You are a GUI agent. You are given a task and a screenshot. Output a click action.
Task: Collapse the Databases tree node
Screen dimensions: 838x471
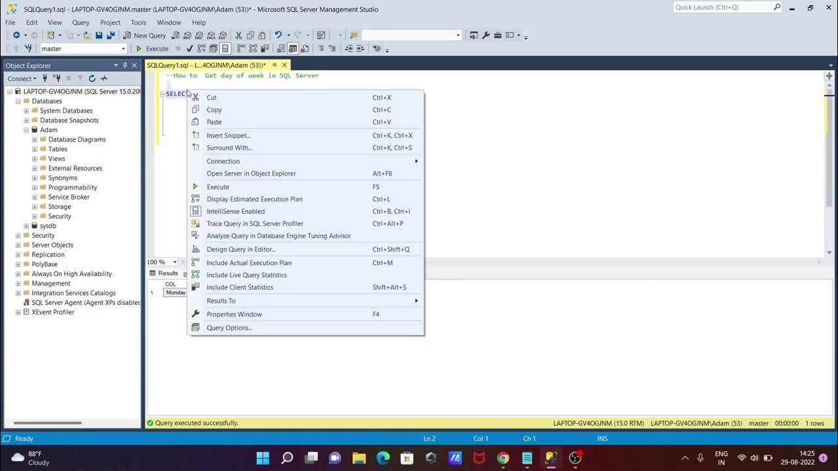tap(18, 101)
